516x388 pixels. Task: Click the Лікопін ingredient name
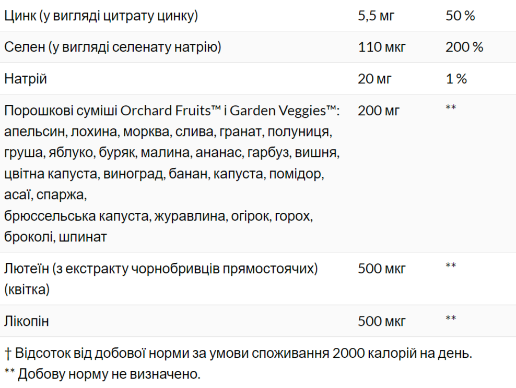click(x=27, y=321)
